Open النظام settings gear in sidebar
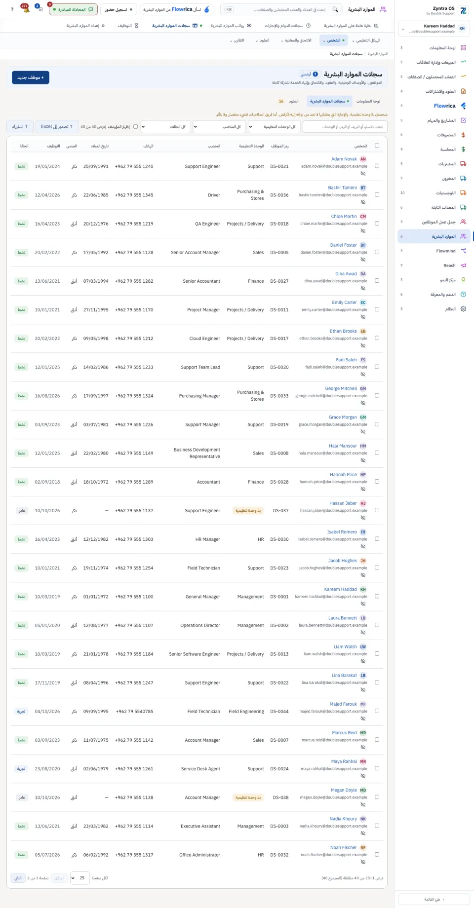 click(434, 309)
